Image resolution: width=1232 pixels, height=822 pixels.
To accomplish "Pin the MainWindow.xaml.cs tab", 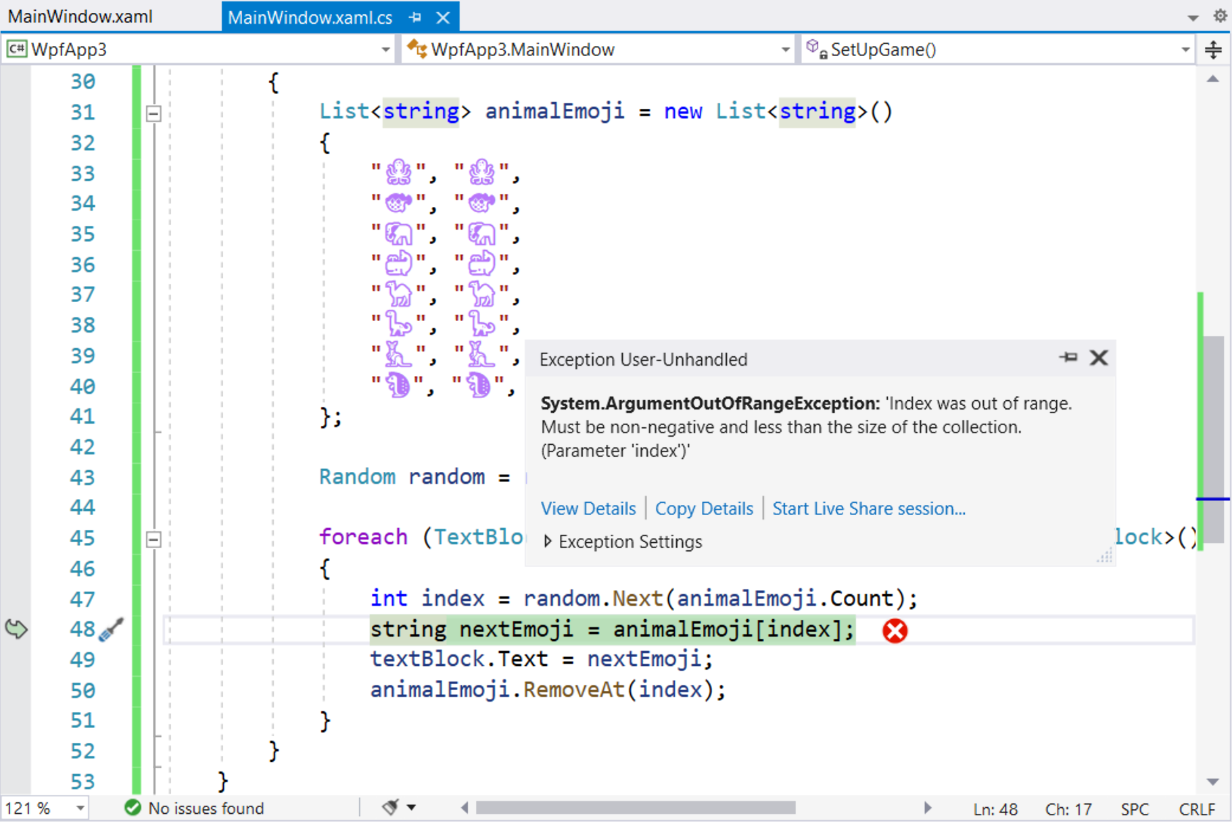I will tap(415, 18).
